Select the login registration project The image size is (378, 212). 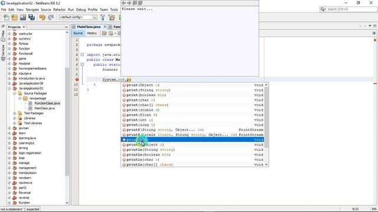click(30, 153)
